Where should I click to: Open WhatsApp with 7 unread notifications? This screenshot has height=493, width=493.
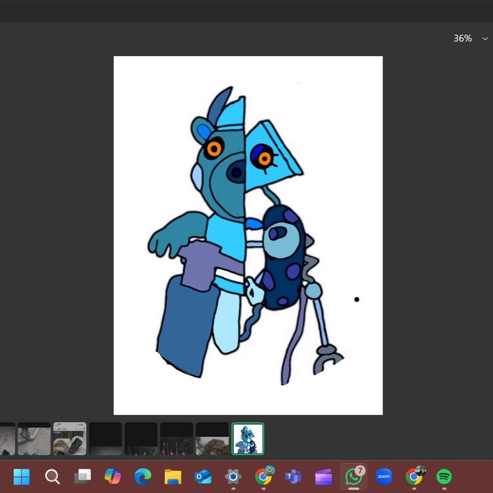(x=354, y=477)
